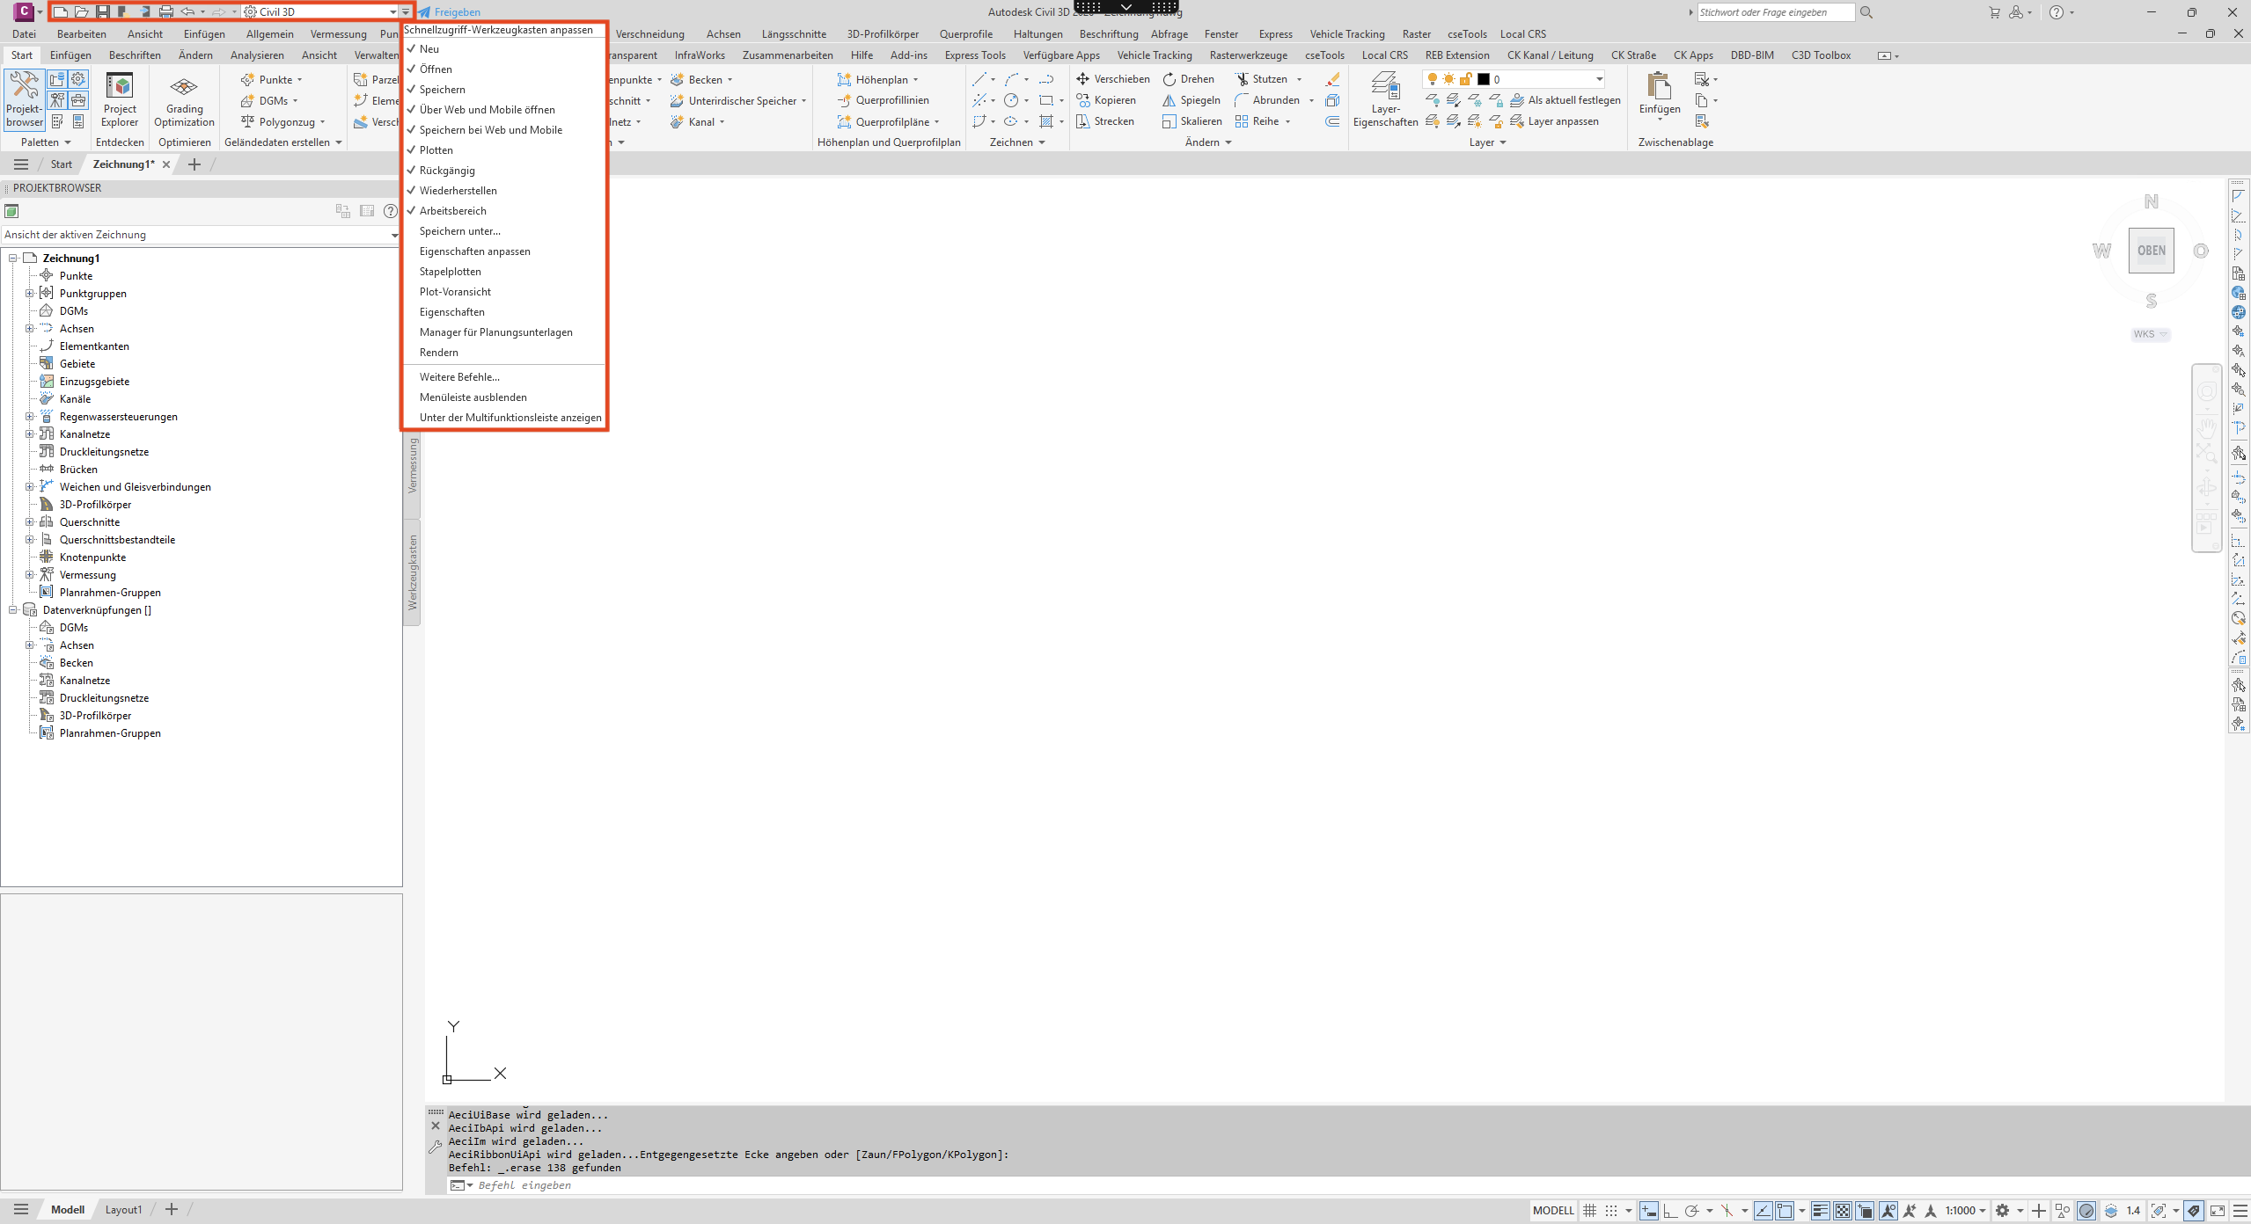Image resolution: width=2251 pixels, height=1224 pixels.
Task: Click the OBEN face of the ViewCube
Action: (2151, 251)
